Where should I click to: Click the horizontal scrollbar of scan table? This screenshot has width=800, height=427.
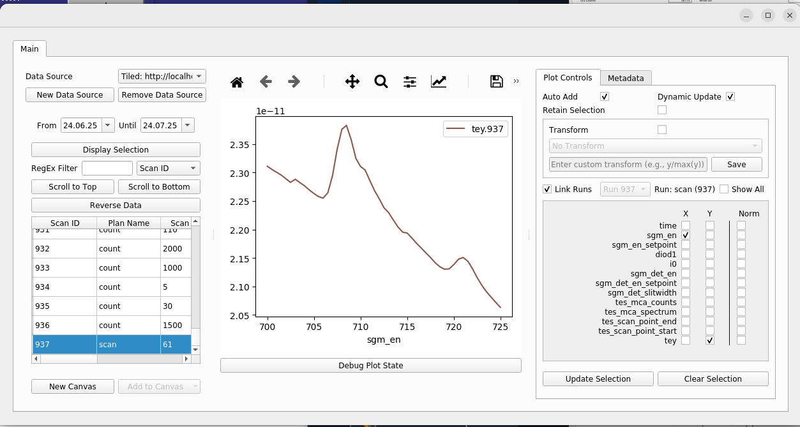coord(112,359)
